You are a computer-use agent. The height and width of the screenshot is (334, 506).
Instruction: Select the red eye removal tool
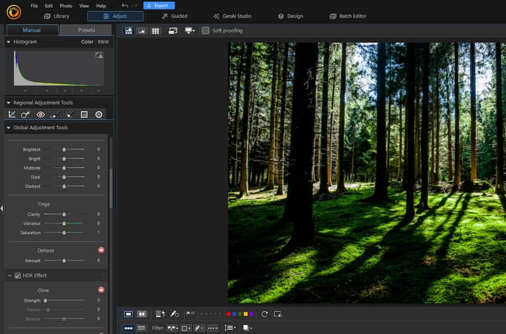click(40, 114)
